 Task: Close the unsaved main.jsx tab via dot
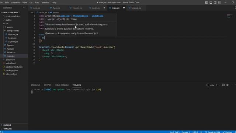click(x=124, y=8)
